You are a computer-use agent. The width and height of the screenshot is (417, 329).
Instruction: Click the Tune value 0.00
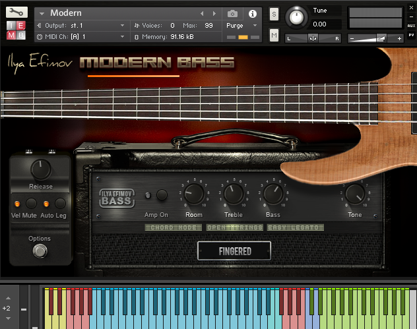pos(319,24)
